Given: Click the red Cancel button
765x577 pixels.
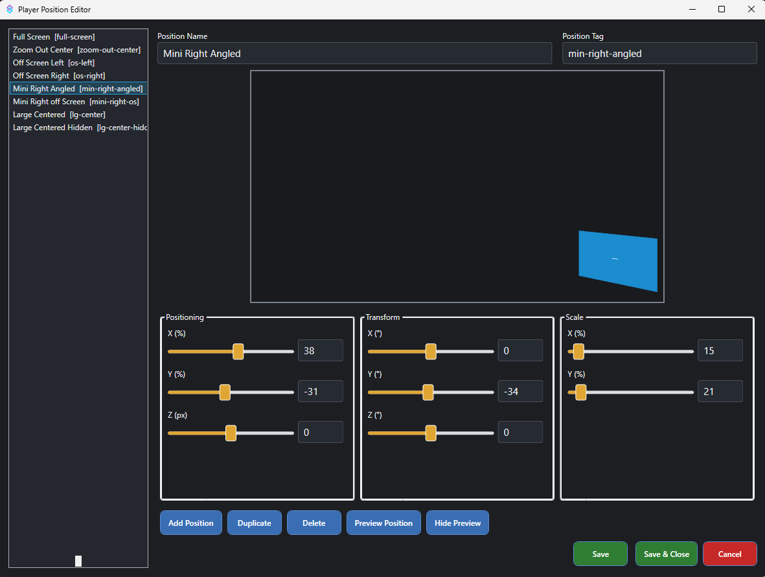Looking at the screenshot, I should [x=730, y=554].
